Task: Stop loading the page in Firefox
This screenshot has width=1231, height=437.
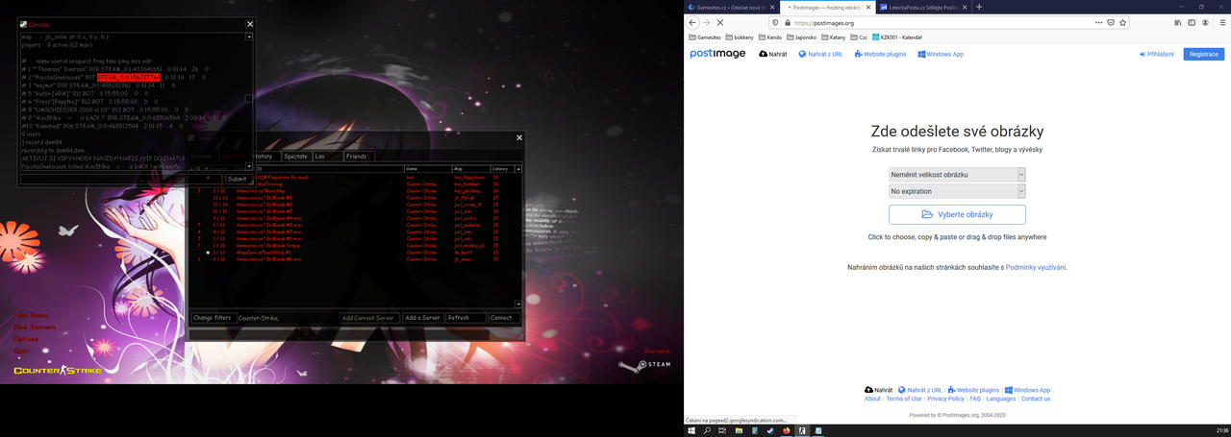Action: (x=719, y=22)
